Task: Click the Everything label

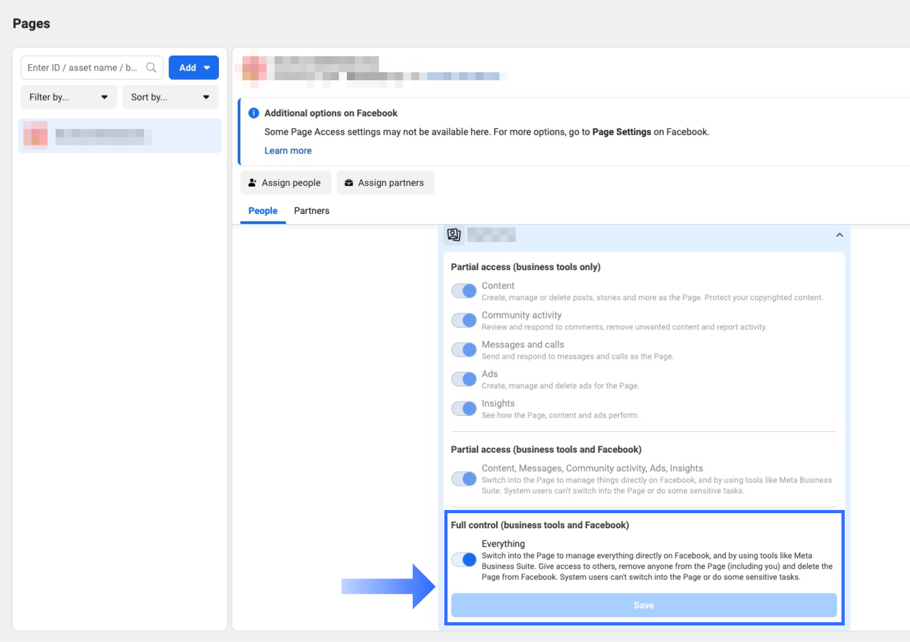Action: click(x=503, y=544)
